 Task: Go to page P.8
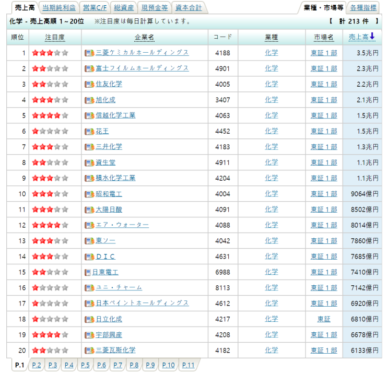coord(134,365)
